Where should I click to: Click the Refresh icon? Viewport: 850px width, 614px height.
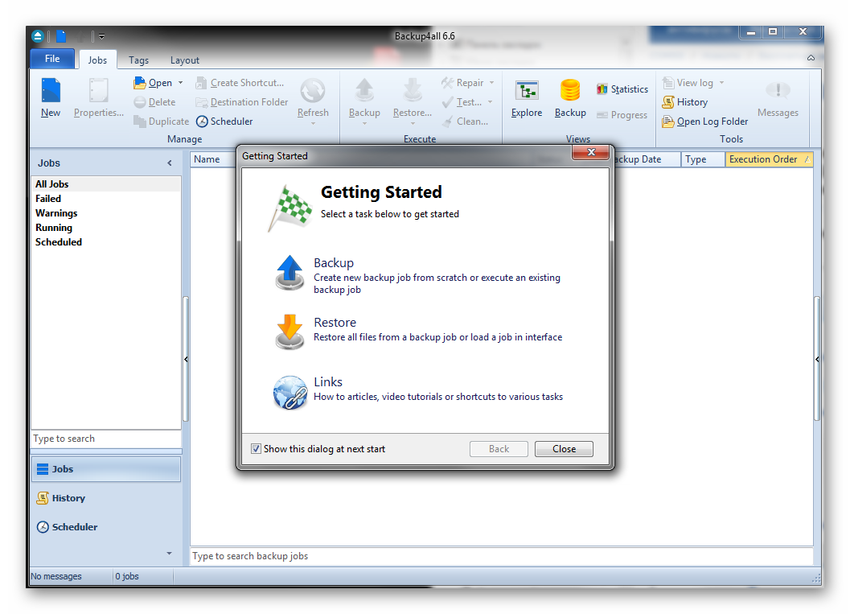pos(313,91)
